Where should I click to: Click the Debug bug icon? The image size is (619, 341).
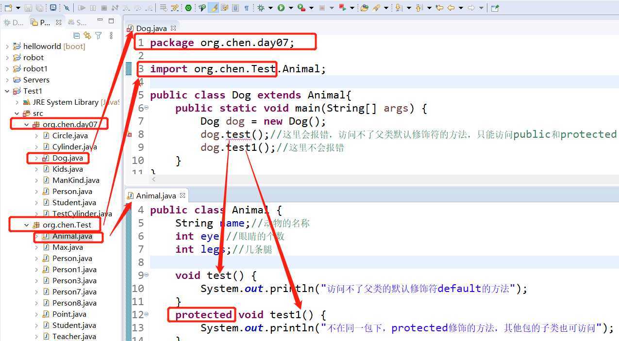coord(260,8)
